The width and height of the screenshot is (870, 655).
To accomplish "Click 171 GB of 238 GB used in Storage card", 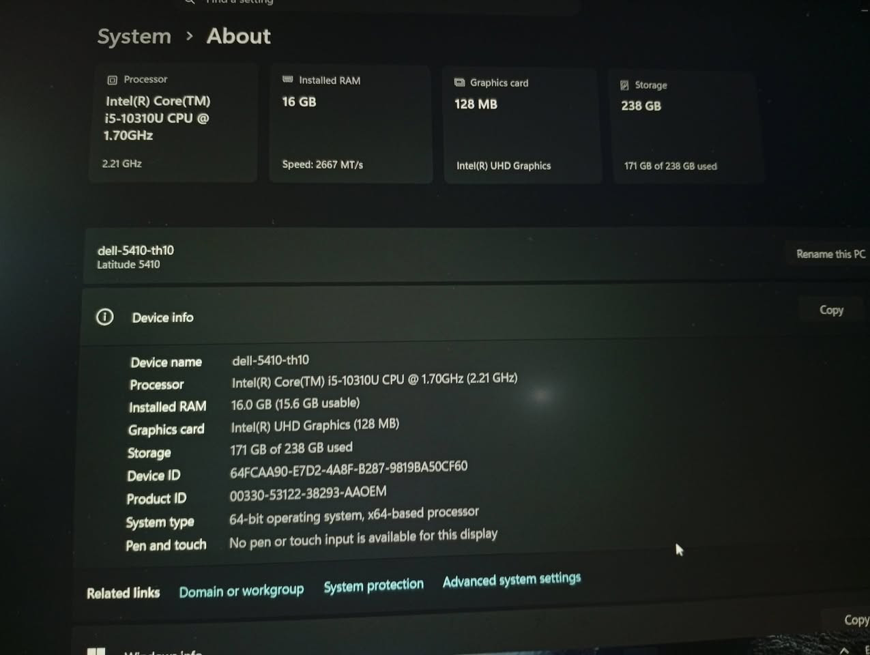I will [x=670, y=166].
